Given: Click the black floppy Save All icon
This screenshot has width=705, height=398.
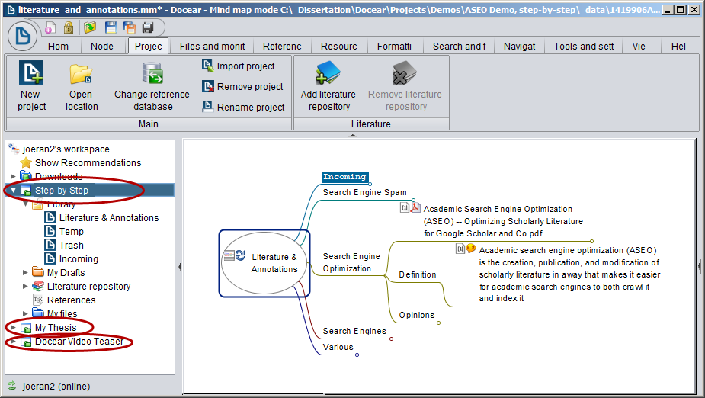Looking at the screenshot, I should (148, 28).
